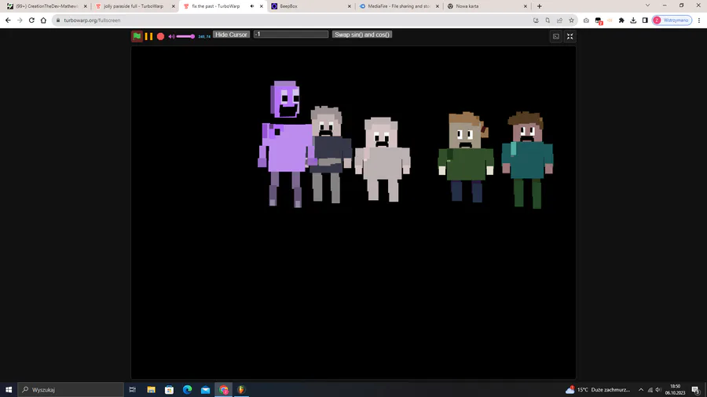707x397 pixels.
Task: Share this page icon in address bar
Action: pos(559,20)
